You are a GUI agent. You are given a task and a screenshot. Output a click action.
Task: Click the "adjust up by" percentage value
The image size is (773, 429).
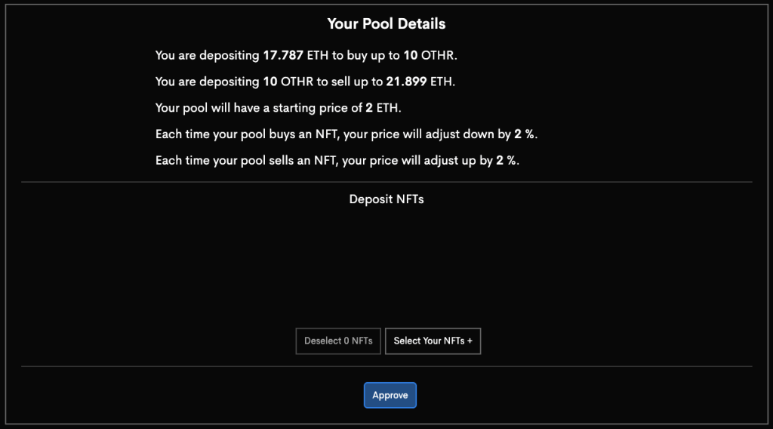(x=500, y=161)
